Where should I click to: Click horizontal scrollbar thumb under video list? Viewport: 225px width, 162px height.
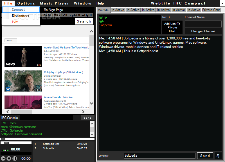(x=22, y=112)
